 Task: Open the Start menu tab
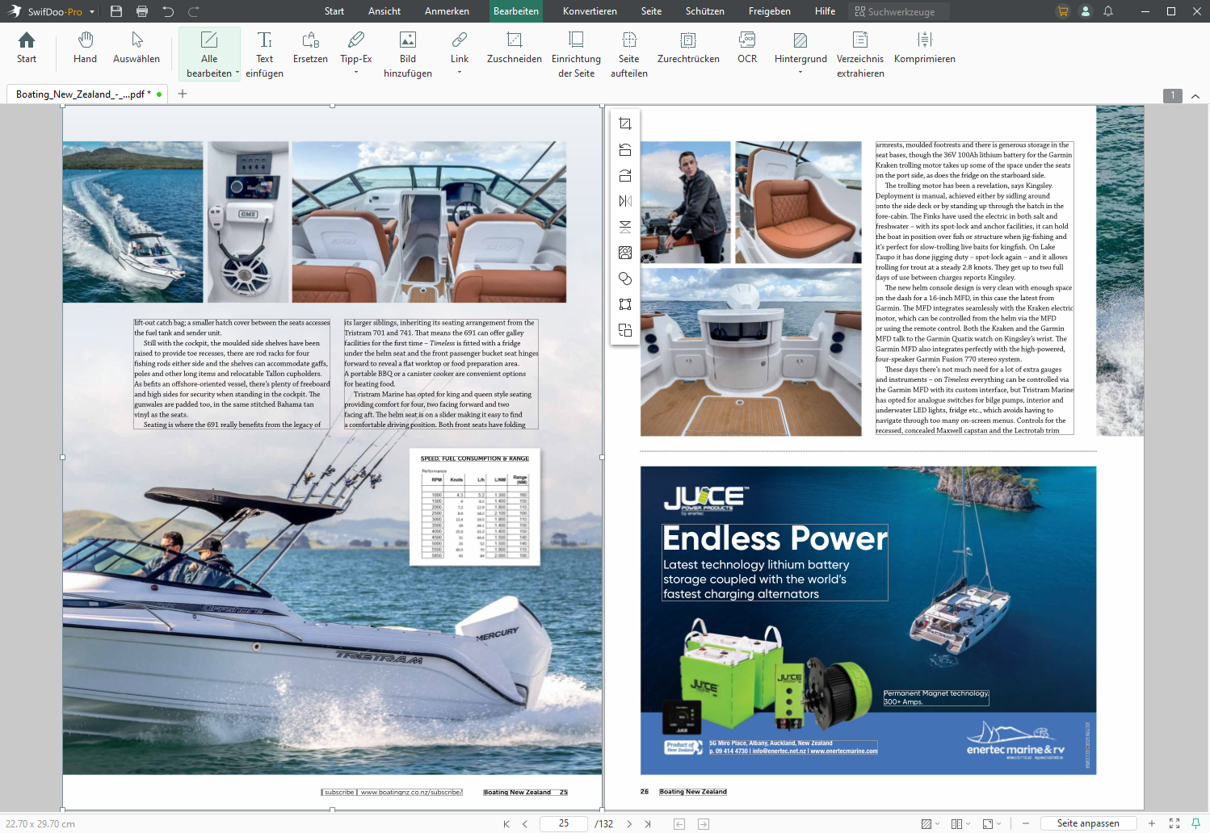(334, 11)
